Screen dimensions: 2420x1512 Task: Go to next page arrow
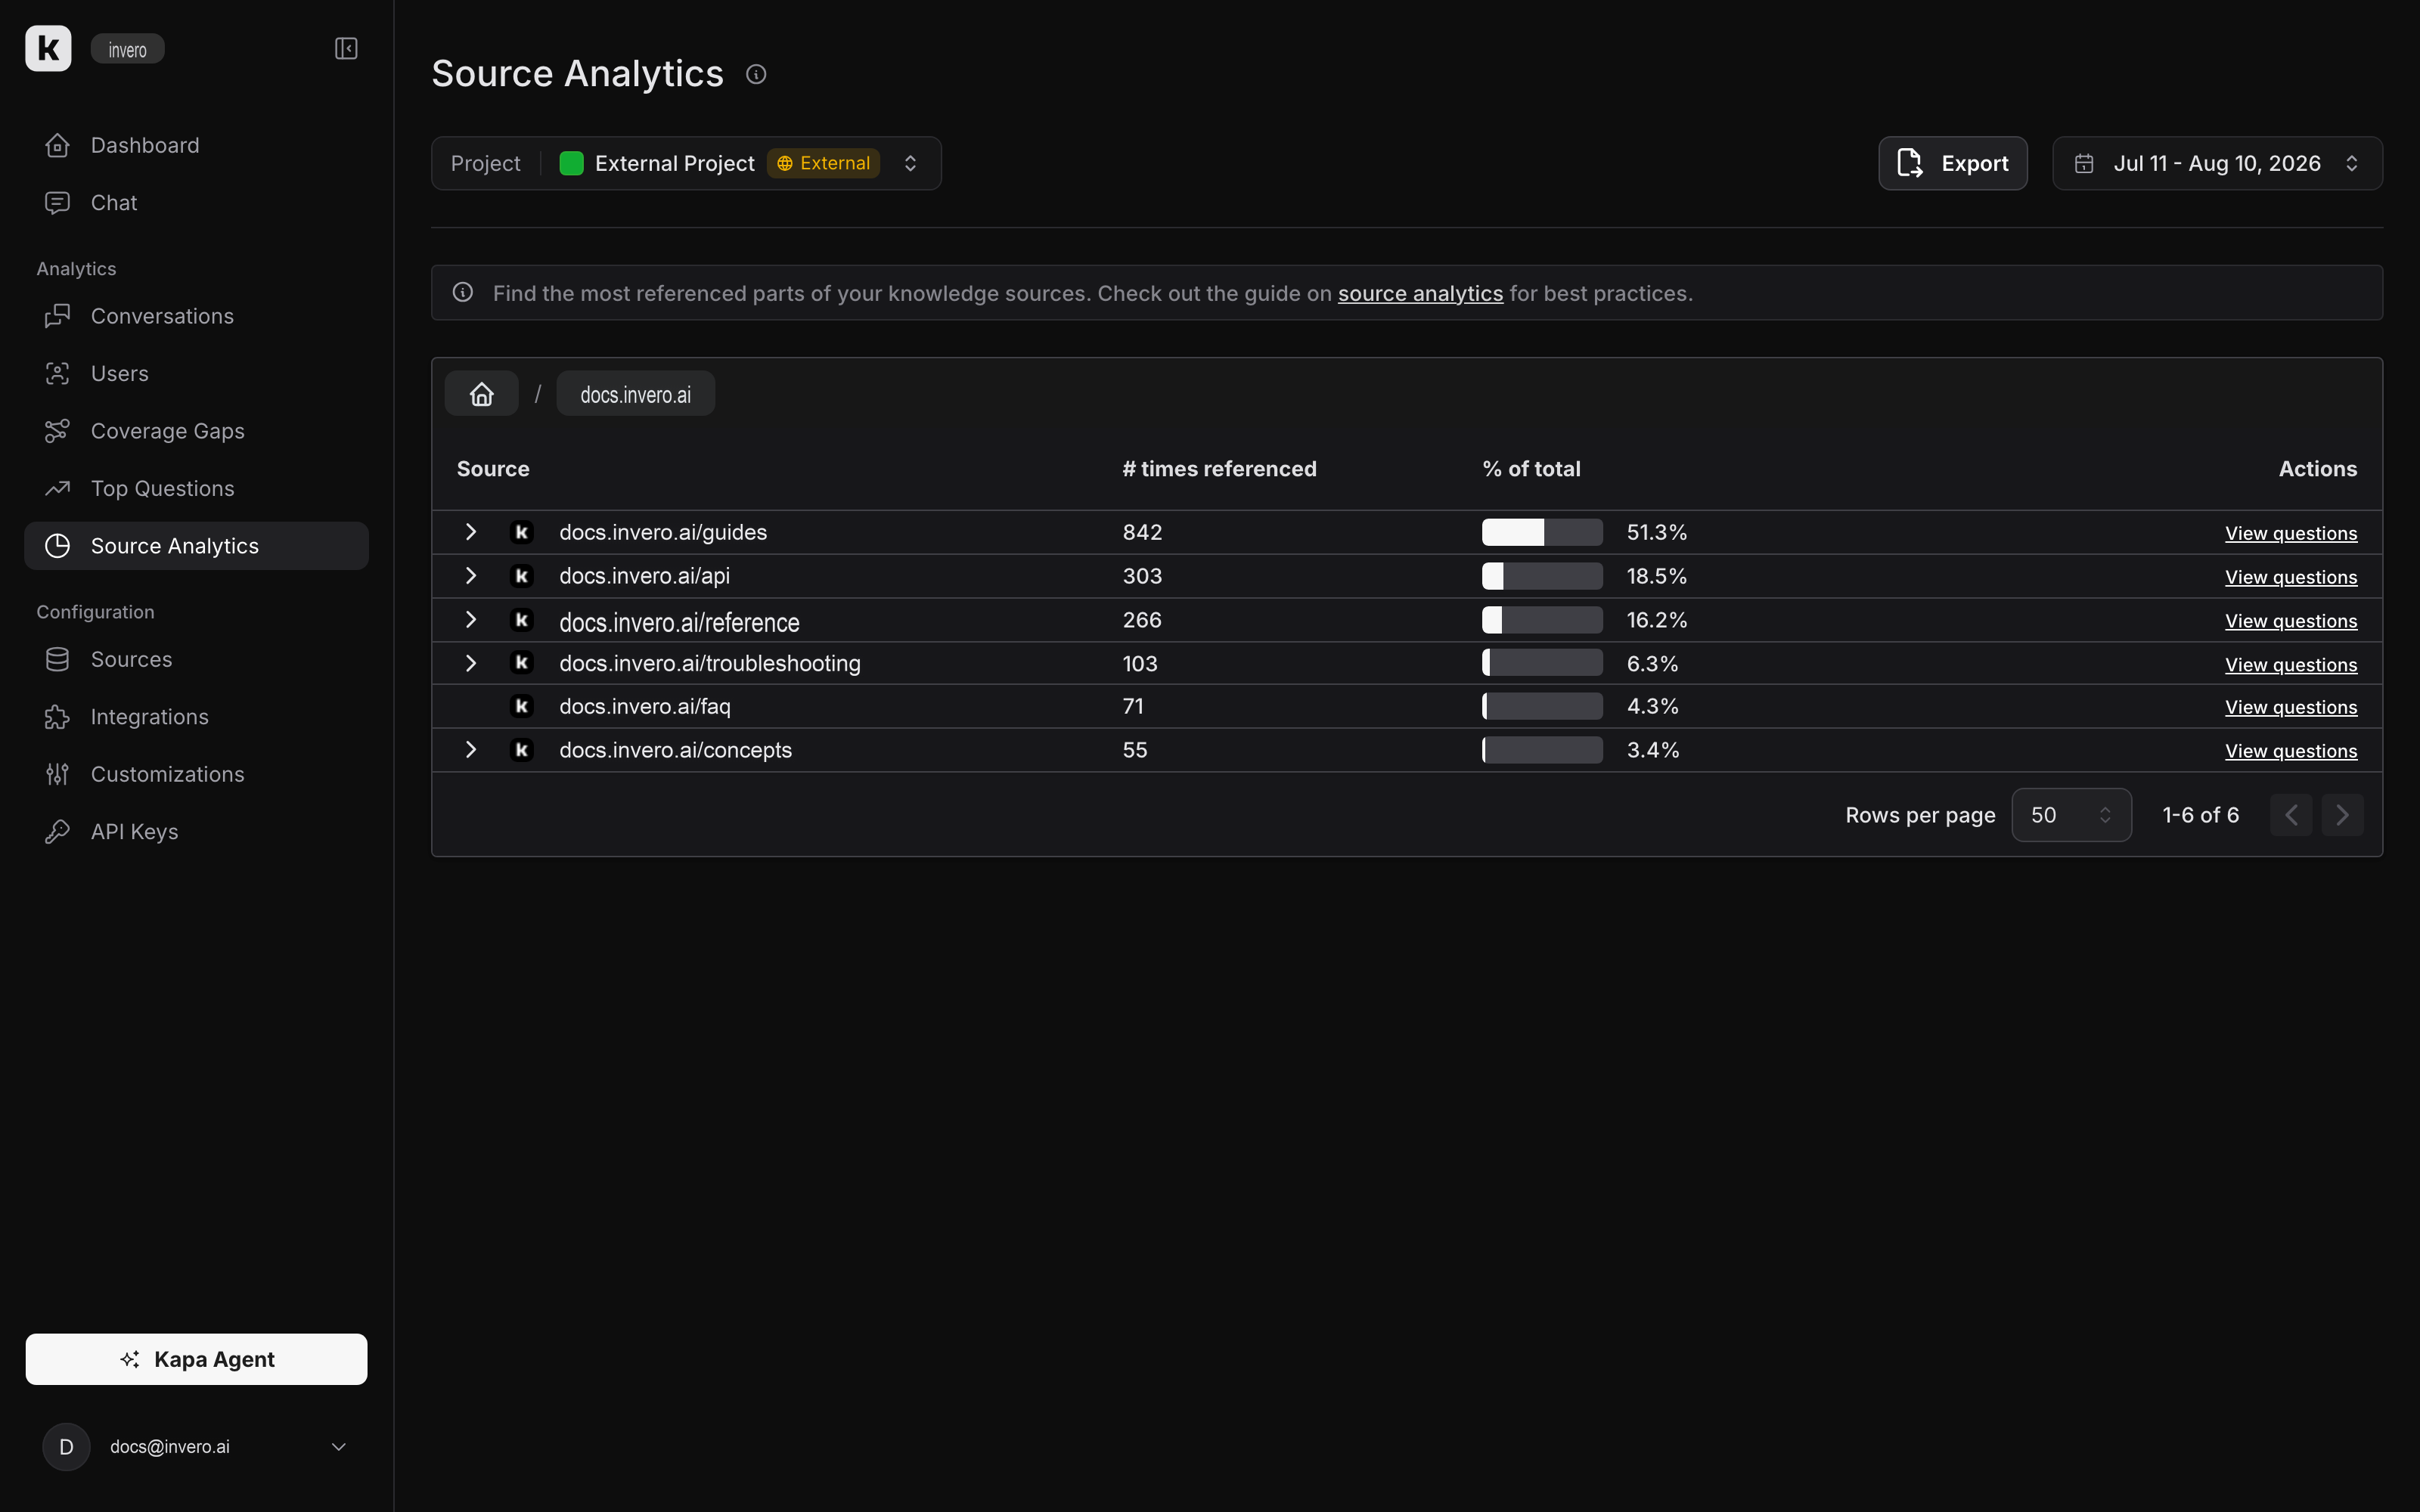pos(2342,815)
